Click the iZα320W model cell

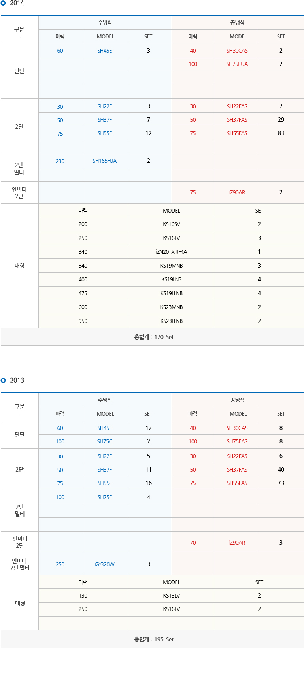coord(105,564)
